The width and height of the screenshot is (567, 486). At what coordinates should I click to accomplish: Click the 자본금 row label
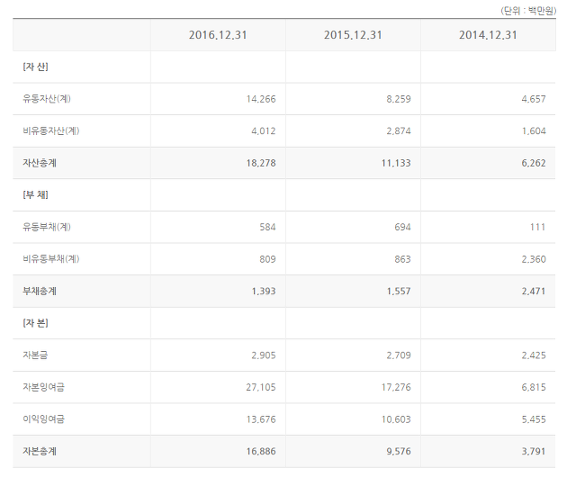pyautogui.click(x=35, y=355)
